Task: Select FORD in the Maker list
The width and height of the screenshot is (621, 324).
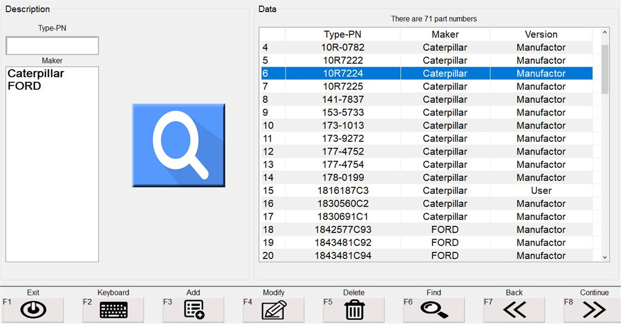Action: click(24, 86)
